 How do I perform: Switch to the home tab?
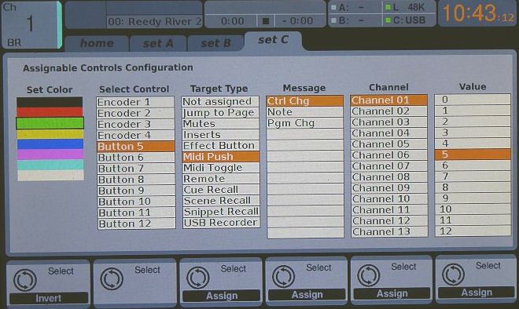[97, 43]
